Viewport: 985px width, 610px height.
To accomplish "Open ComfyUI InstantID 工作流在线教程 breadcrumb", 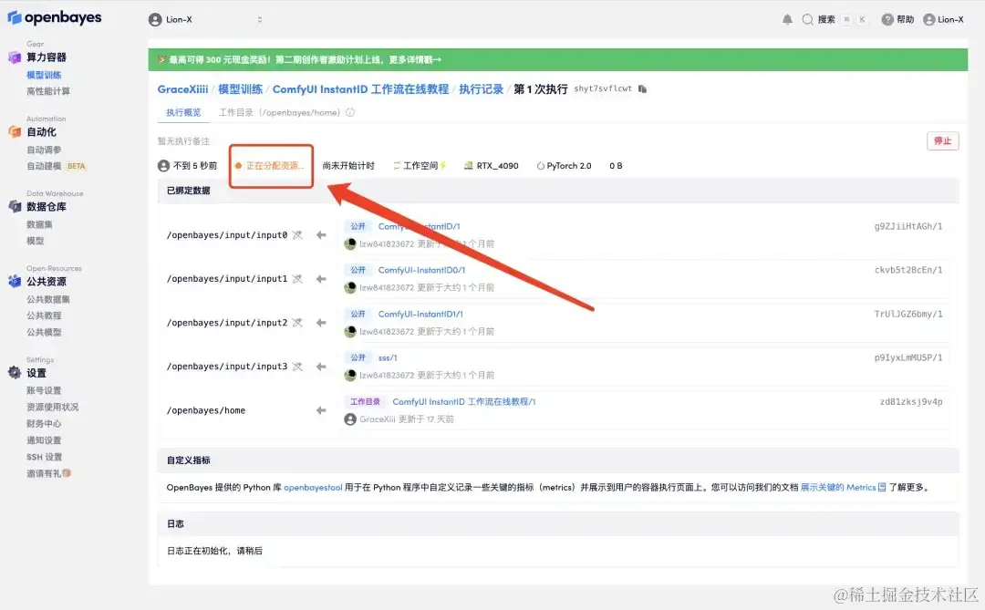I will 360,89.
